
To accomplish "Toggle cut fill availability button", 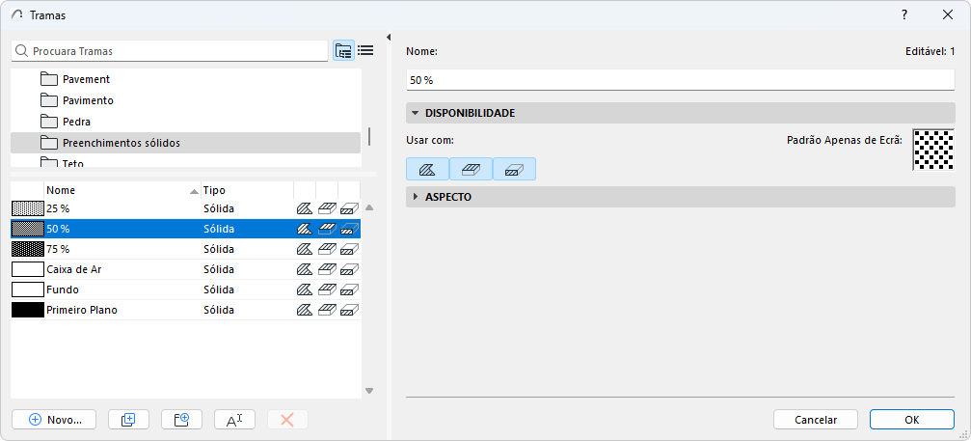I will click(x=515, y=169).
